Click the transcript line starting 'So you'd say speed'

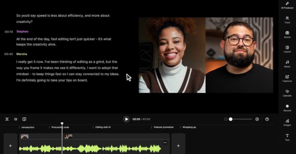(63, 19)
